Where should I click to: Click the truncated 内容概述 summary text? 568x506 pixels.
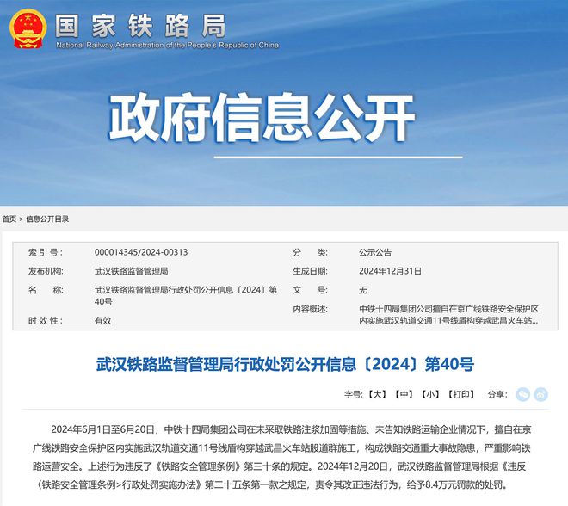click(x=448, y=314)
